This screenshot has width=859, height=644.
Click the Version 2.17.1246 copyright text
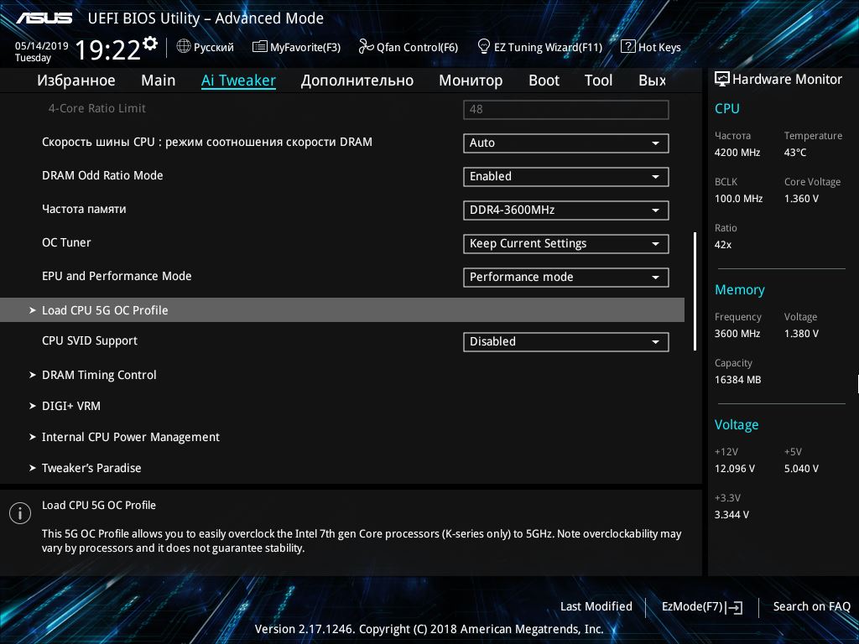(429, 629)
